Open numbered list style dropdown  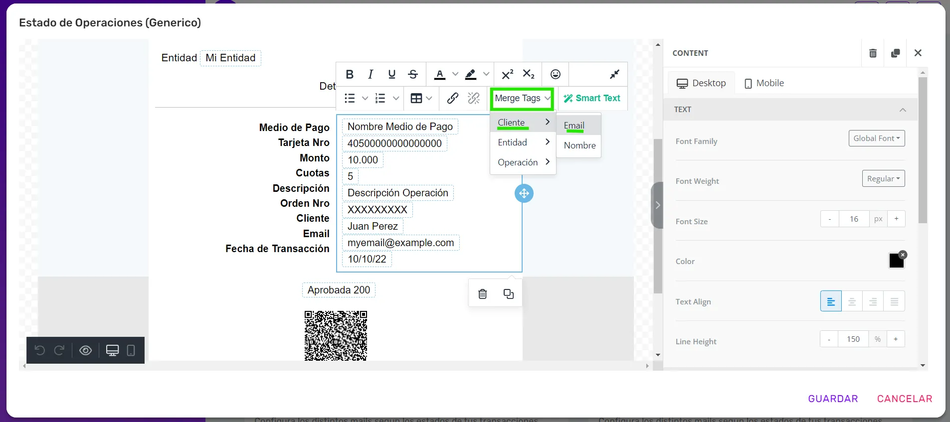[396, 98]
